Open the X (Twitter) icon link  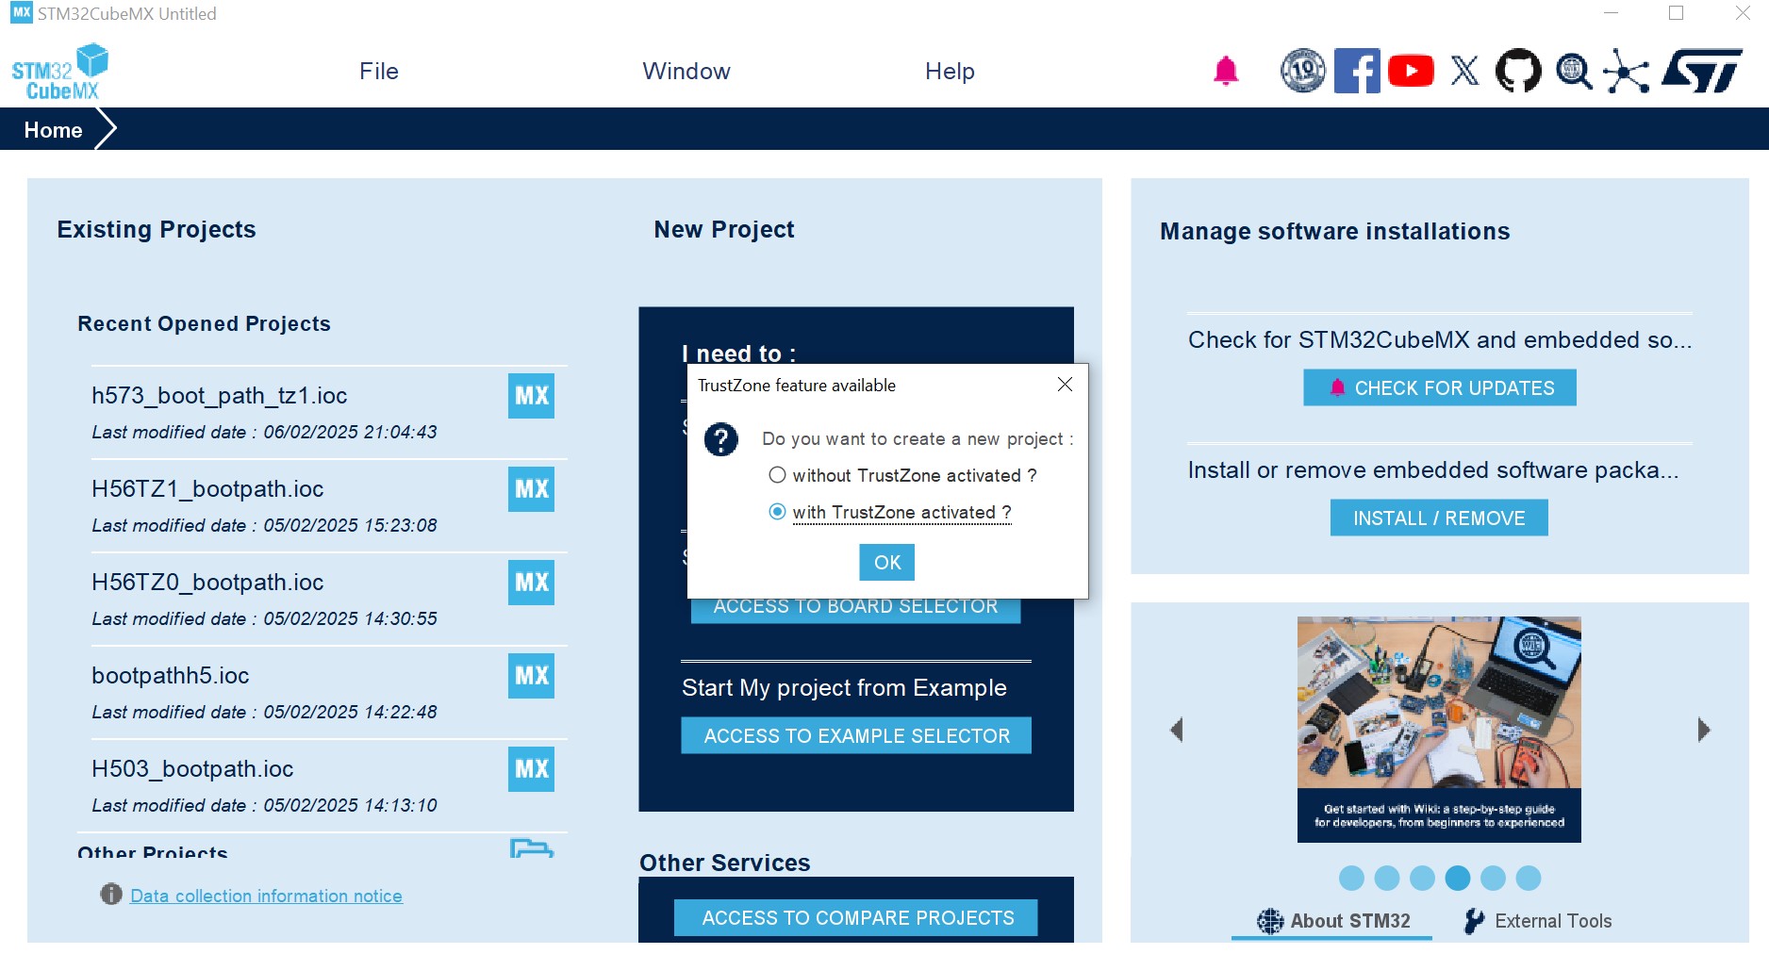tap(1464, 71)
